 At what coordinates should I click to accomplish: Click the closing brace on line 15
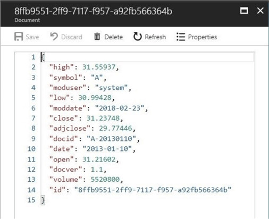pos(43,200)
